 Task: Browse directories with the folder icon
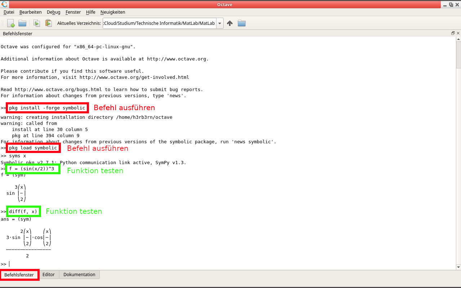tap(242, 23)
